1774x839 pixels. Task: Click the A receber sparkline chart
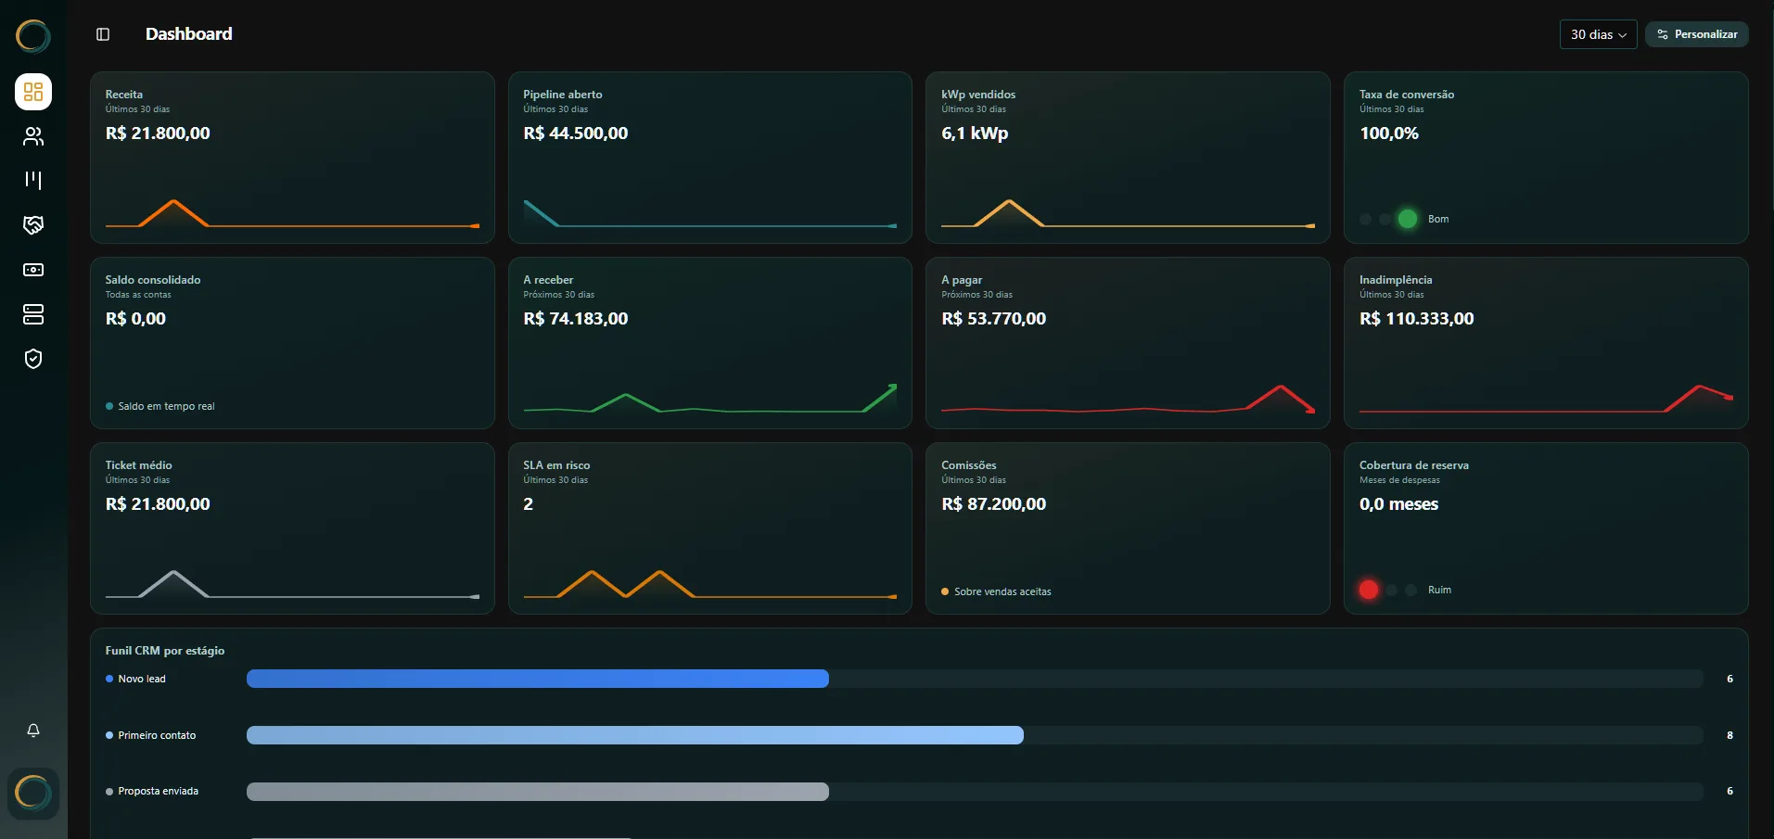coord(710,399)
